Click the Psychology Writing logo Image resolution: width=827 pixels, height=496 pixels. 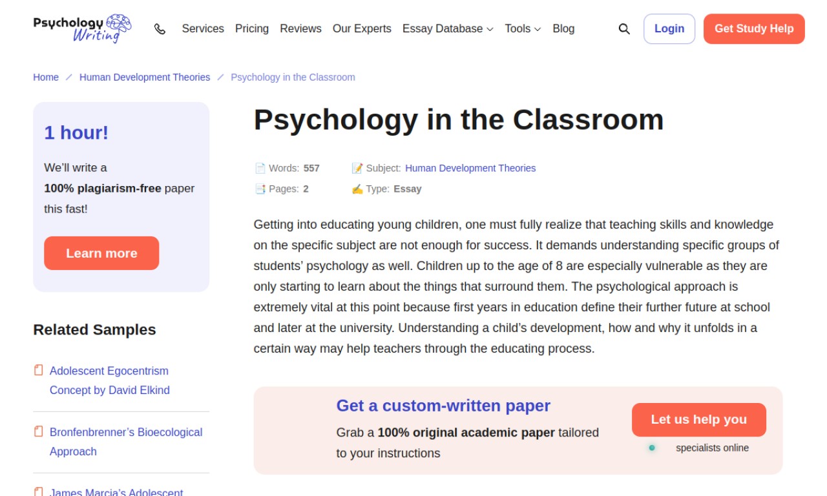pyautogui.click(x=82, y=28)
